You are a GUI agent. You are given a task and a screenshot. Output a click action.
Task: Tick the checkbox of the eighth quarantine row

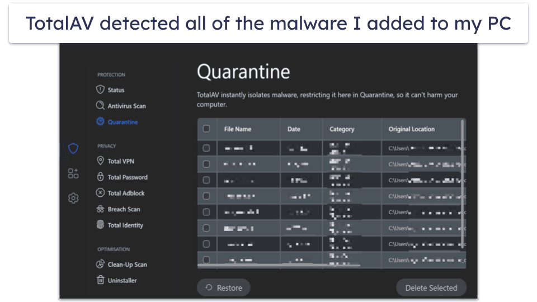(206, 259)
